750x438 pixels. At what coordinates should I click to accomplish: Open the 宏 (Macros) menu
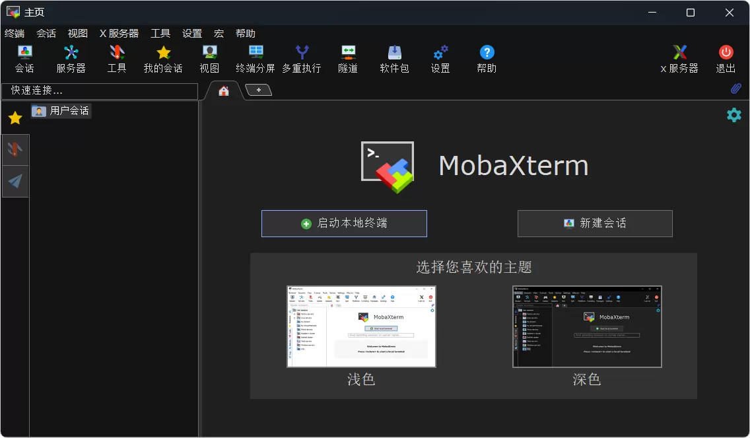tap(218, 33)
